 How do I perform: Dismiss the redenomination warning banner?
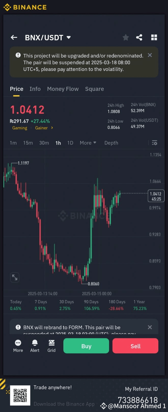point(150,55)
